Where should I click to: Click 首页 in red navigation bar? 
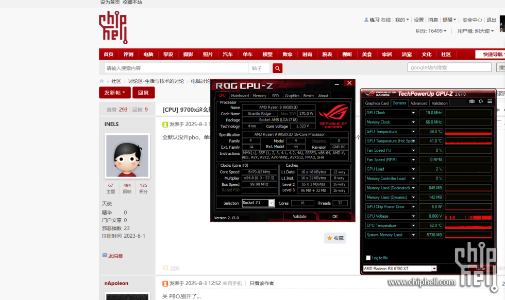(109, 55)
